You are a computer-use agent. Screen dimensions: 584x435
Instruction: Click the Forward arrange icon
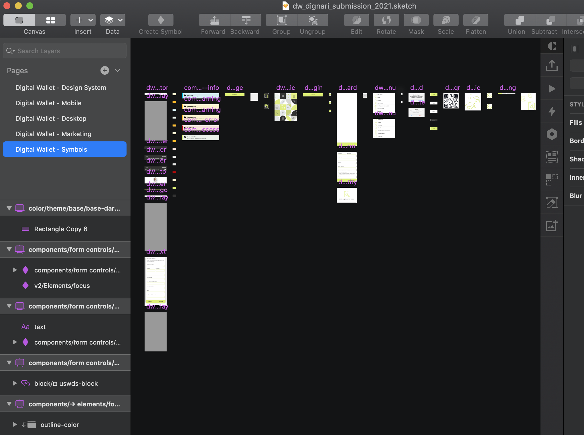214,20
